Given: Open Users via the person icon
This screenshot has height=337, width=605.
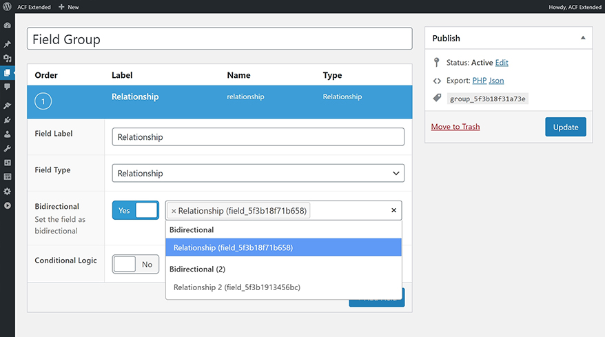Looking at the screenshot, I should coord(8,134).
